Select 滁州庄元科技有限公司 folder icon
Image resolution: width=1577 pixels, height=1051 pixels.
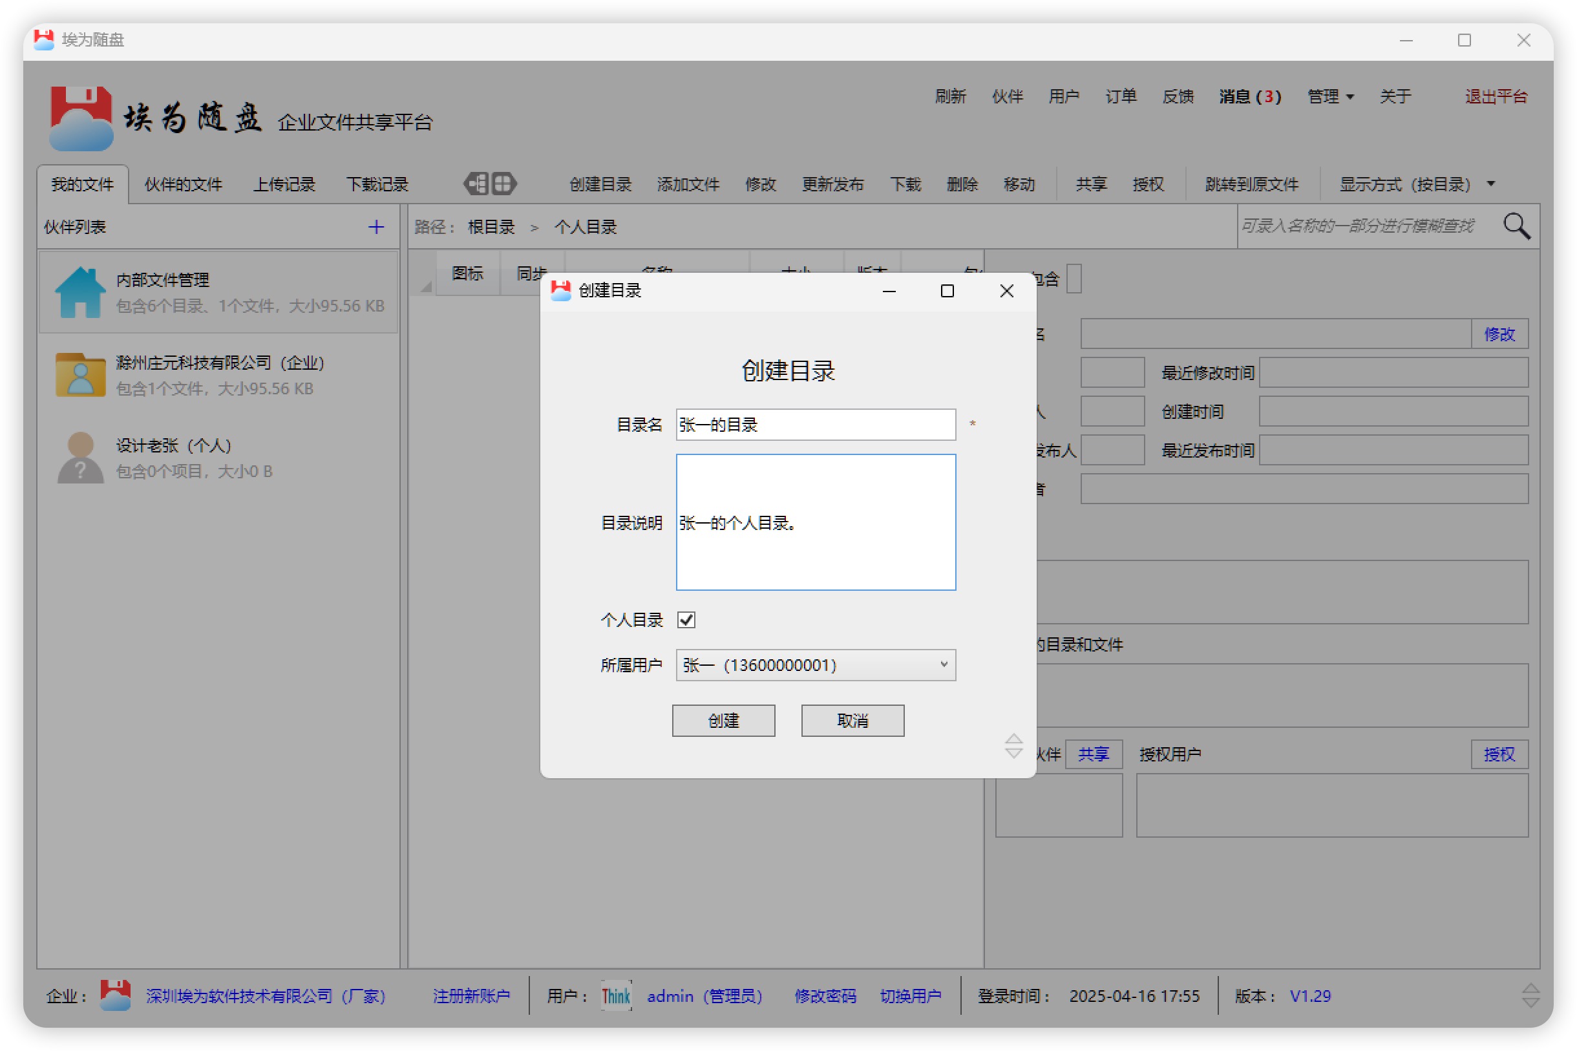(x=79, y=376)
